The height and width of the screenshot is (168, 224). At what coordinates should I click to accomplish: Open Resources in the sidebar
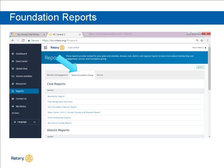pyautogui.click(x=21, y=84)
